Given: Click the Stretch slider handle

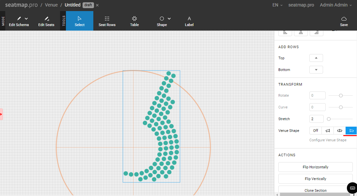Looking at the screenshot, I should [x=329, y=119].
